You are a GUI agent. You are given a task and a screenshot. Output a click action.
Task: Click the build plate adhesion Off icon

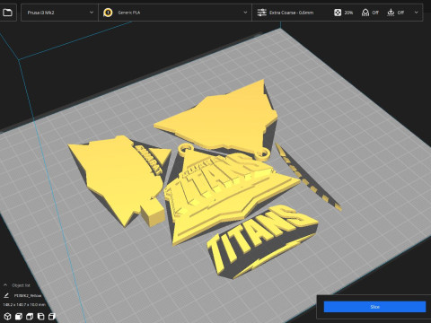[x=391, y=13]
